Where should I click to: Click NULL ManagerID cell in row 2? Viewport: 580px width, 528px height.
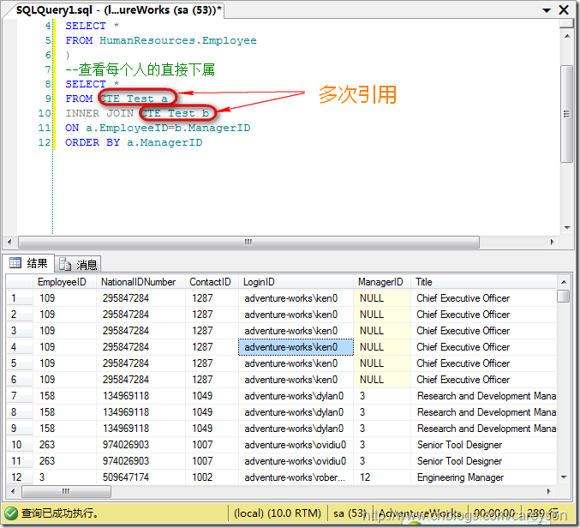pos(382,315)
